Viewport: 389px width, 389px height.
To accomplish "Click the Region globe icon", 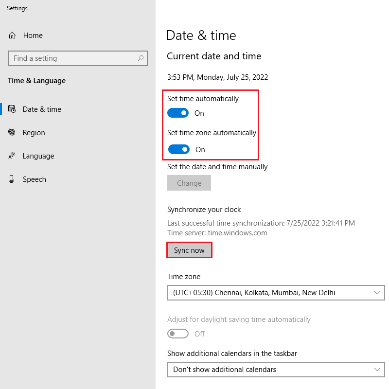I will tap(12, 132).
